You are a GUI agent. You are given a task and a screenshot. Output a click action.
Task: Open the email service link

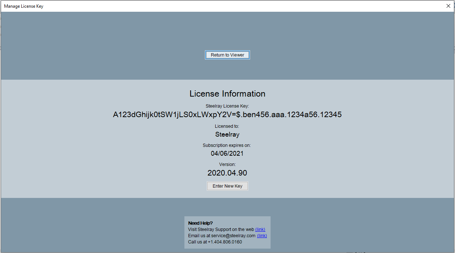point(262,236)
